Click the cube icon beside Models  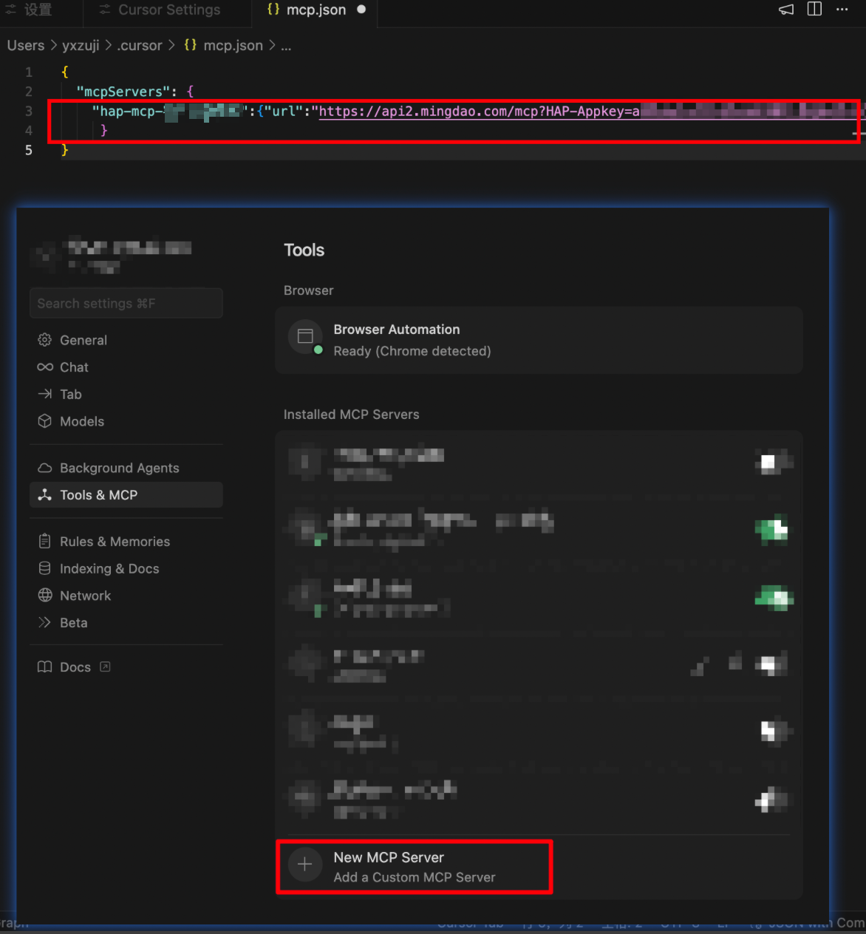45,421
